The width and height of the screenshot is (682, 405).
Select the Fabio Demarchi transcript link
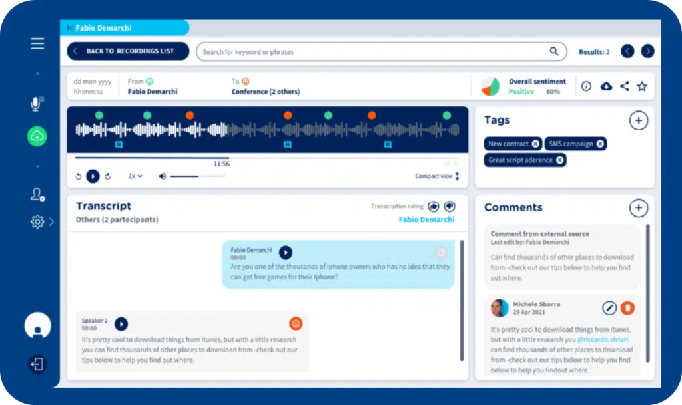pos(426,219)
